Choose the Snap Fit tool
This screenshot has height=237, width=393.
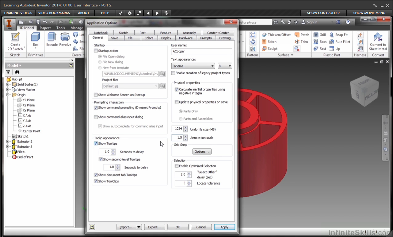click(x=338, y=35)
